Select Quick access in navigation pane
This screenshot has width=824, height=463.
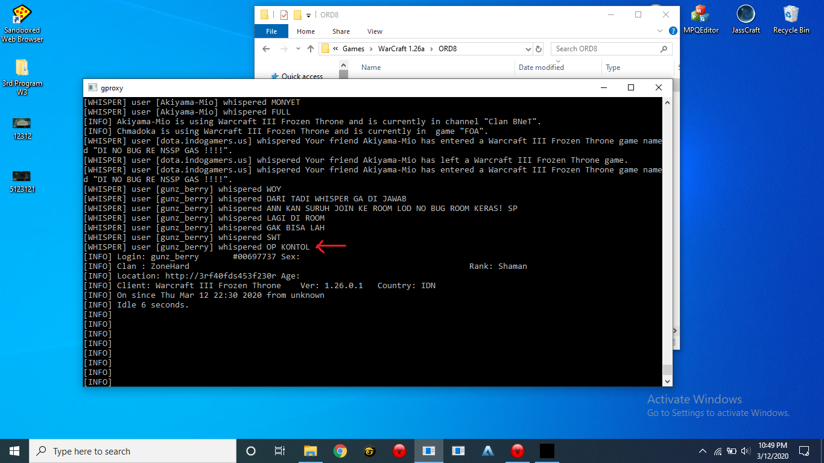[302, 77]
